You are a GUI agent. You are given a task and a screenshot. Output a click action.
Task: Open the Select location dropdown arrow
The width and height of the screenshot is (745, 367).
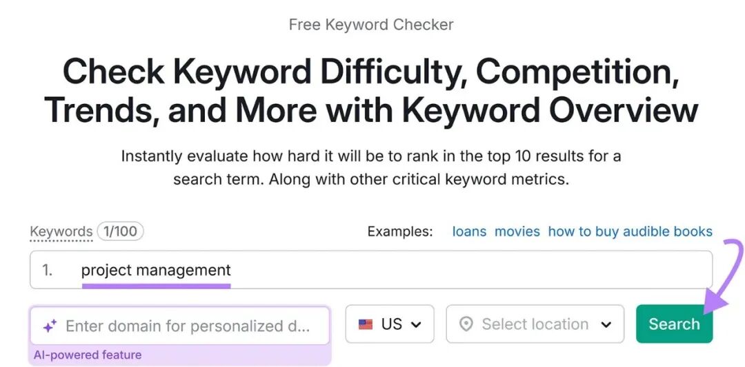click(x=606, y=324)
